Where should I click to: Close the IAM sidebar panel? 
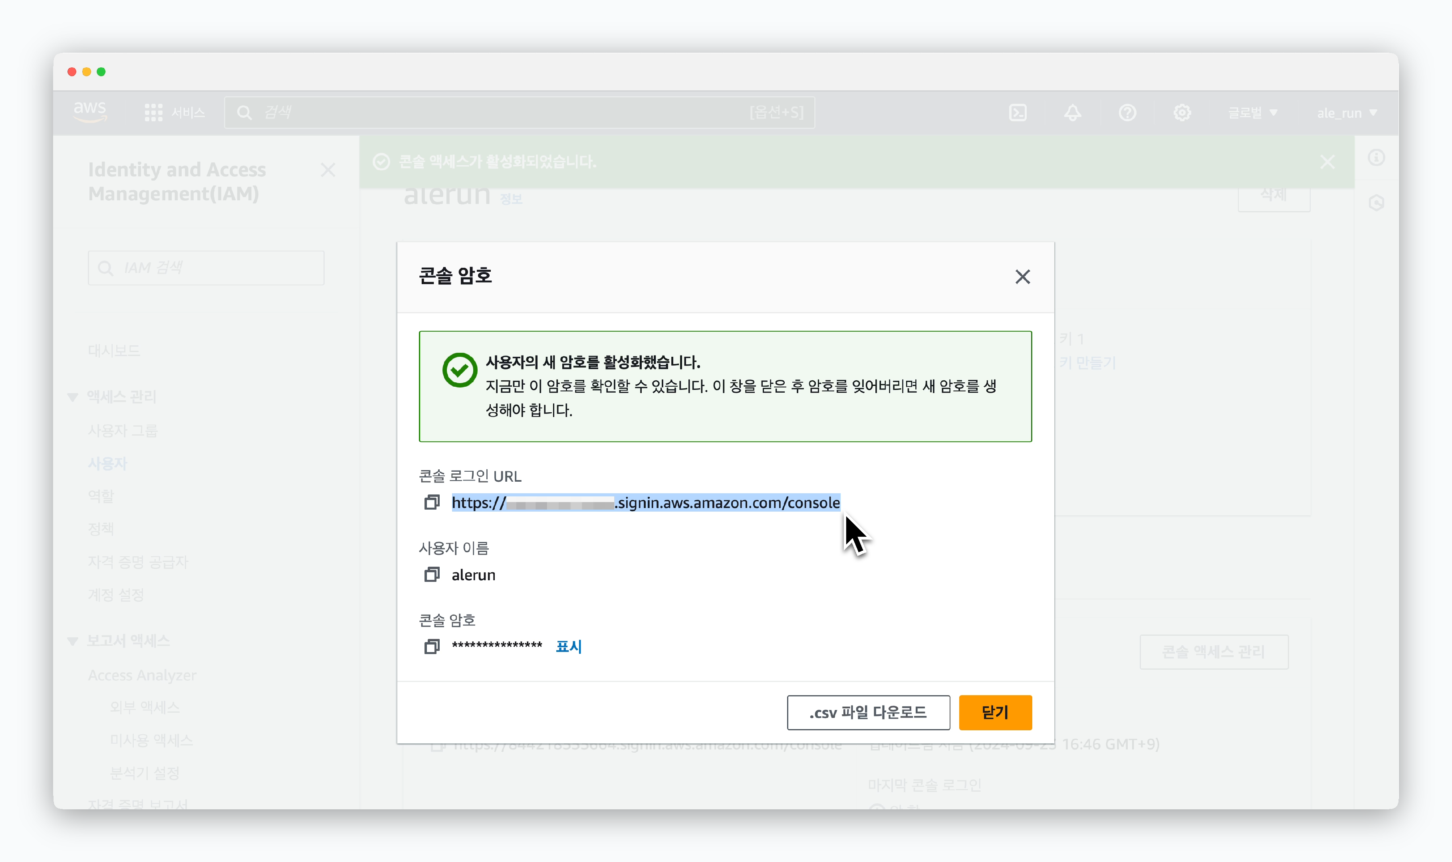coord(328,170)
